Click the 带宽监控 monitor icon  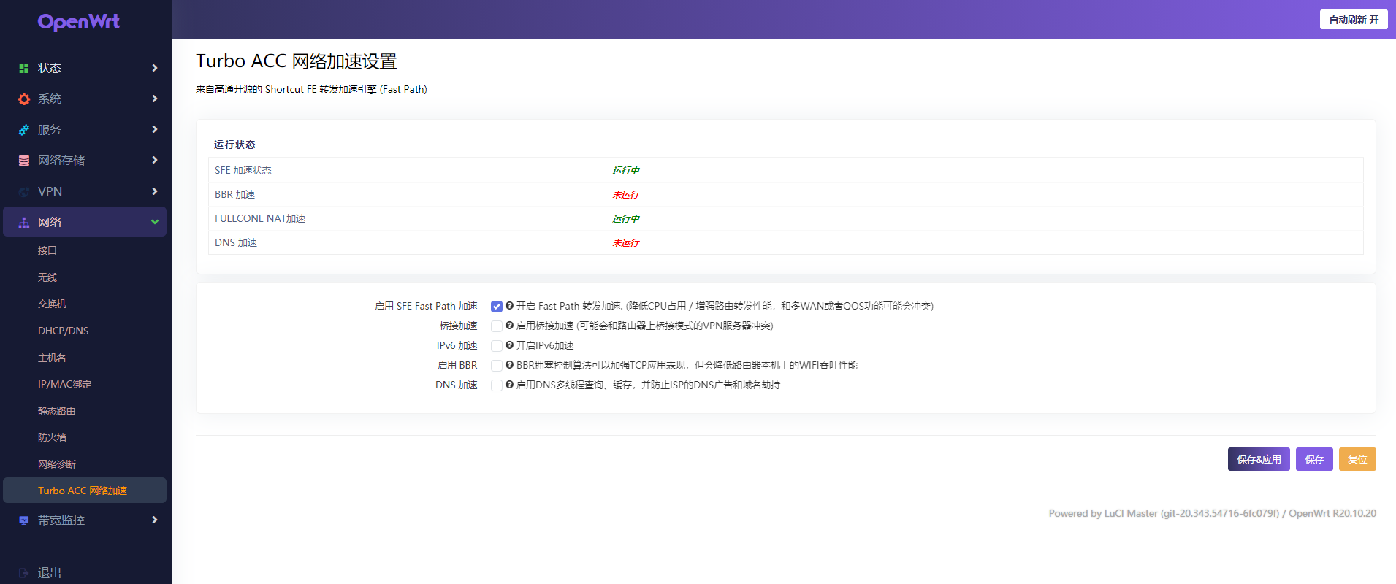[x=24, y=520]
